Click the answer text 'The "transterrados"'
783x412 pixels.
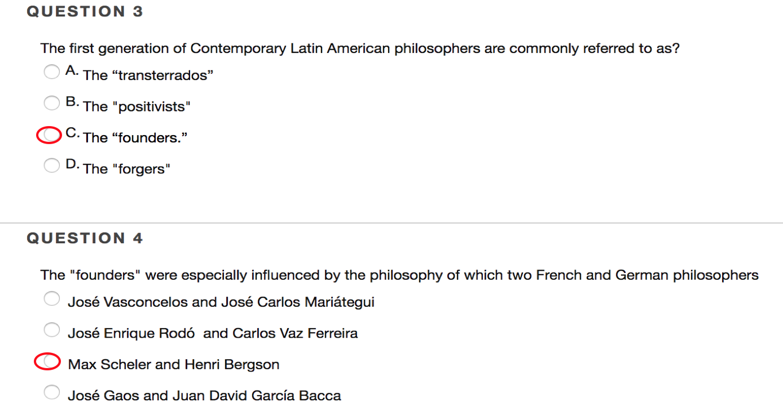[x=148, y=75]
